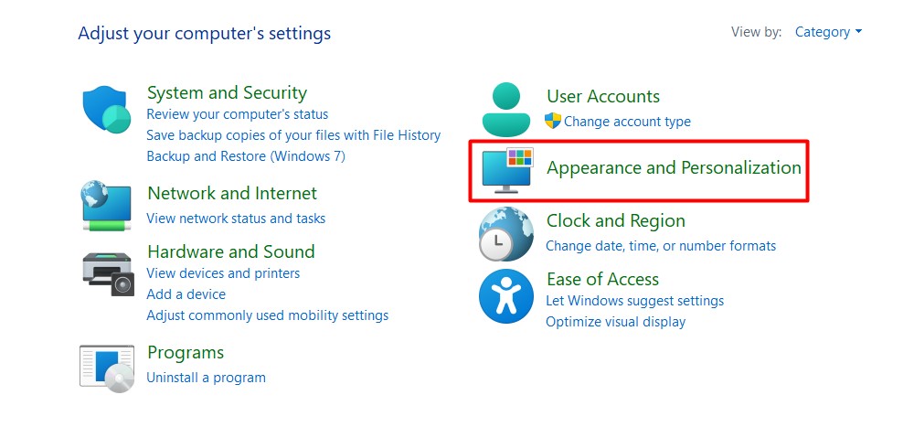Click Change date, time, or number formats
The width and height of the screenshot is (914, 427).
pos(661,246)
